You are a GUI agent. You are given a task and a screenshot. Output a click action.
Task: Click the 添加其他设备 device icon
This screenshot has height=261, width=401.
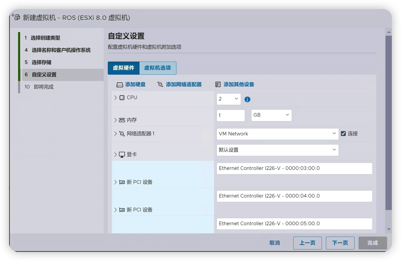point(218,84)
